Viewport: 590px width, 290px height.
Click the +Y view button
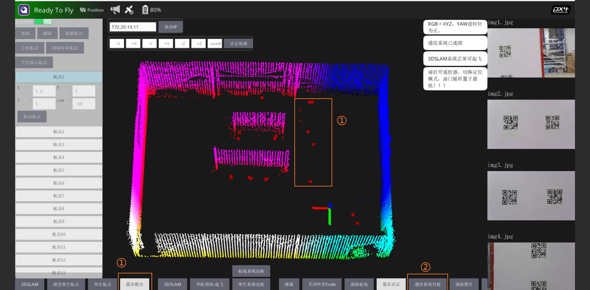[167, 44]
